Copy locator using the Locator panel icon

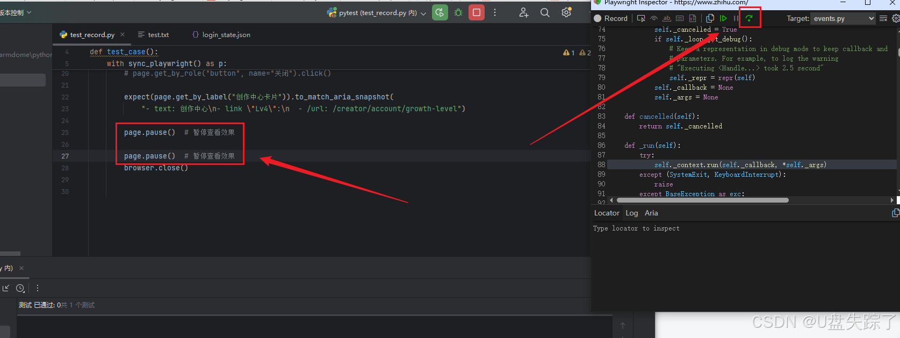[895, 213]
